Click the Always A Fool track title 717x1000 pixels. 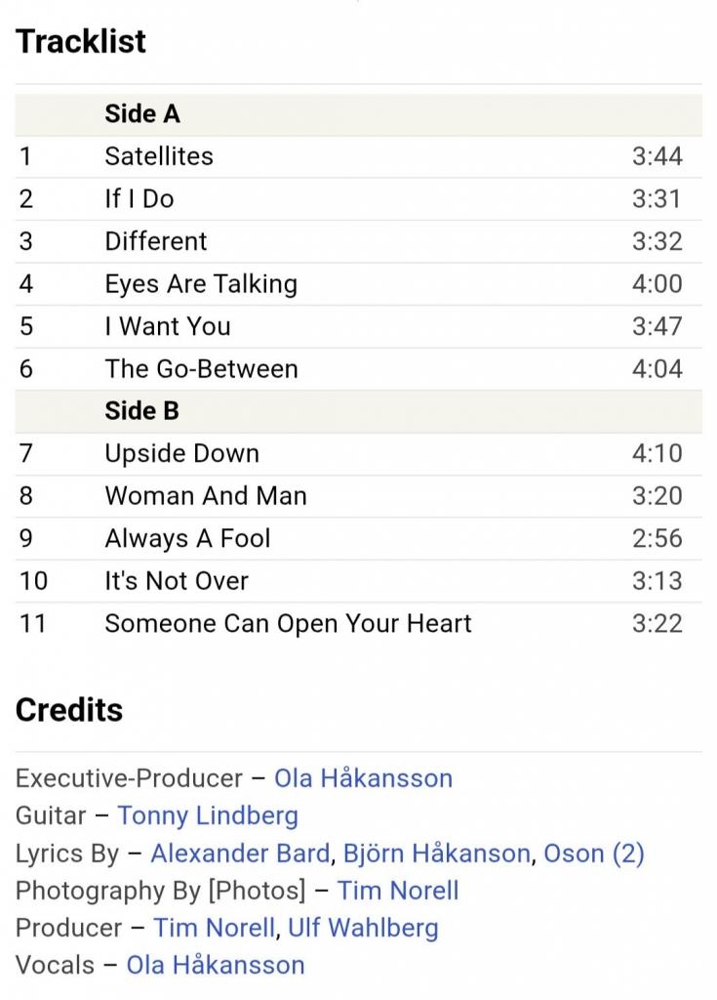coord(188,539)
